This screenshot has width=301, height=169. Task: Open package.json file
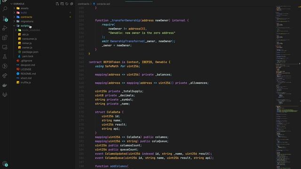tap(30, 52)
